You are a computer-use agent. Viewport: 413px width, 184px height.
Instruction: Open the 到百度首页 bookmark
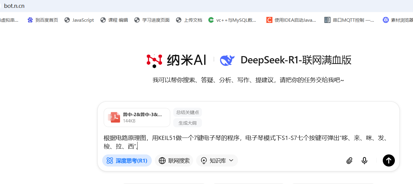(43, 20)
